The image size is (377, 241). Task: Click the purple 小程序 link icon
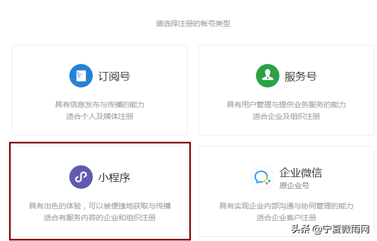(81, 177)
